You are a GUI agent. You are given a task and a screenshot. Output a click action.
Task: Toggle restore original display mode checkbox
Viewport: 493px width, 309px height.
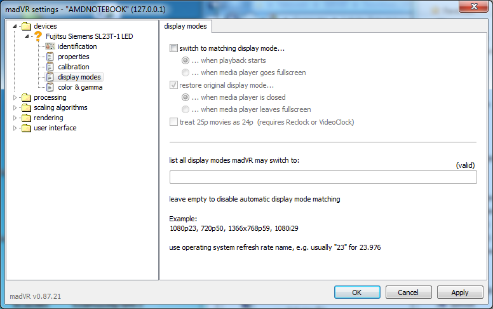[173, 85]
